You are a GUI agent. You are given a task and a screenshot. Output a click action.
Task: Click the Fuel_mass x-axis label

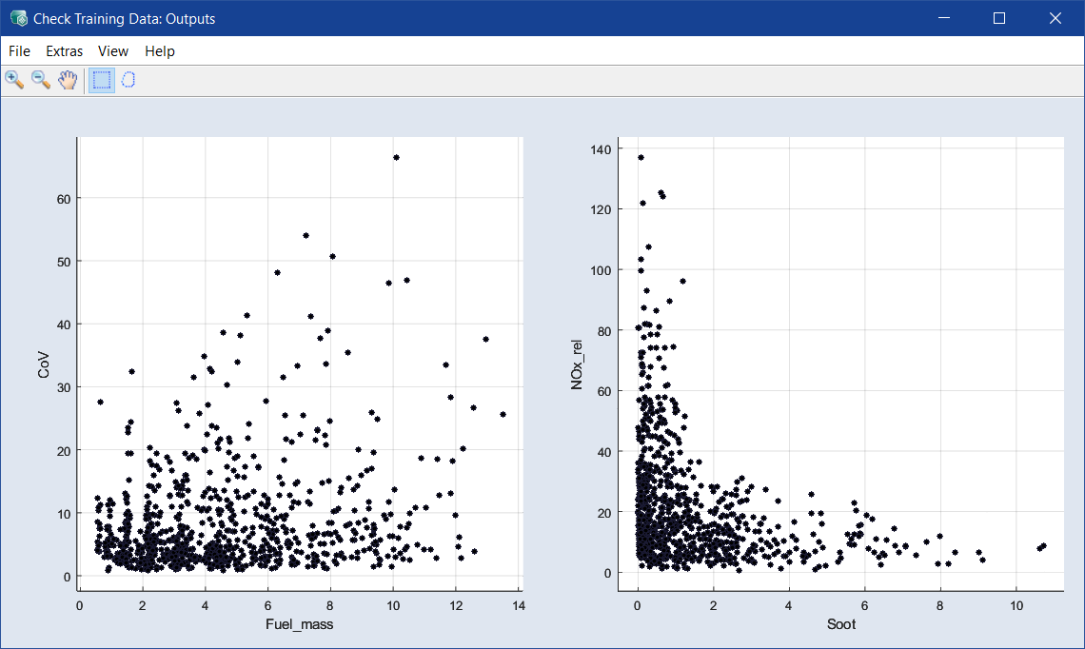pyautogui.click(x=300, y=624)
